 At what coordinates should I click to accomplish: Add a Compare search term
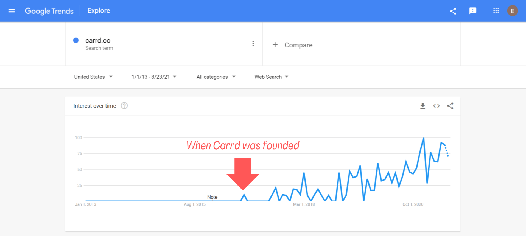[292, 45]
